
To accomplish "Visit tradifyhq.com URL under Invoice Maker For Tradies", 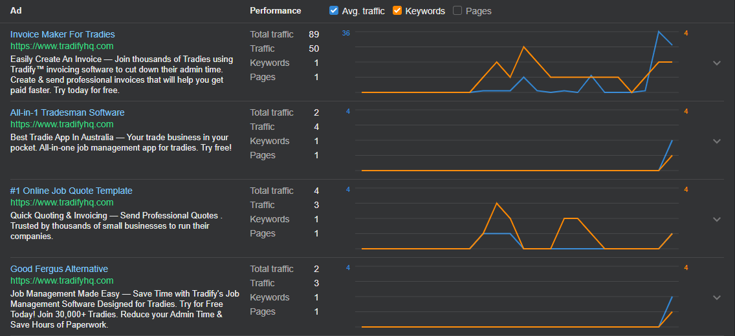I will (x=62, y=46).
